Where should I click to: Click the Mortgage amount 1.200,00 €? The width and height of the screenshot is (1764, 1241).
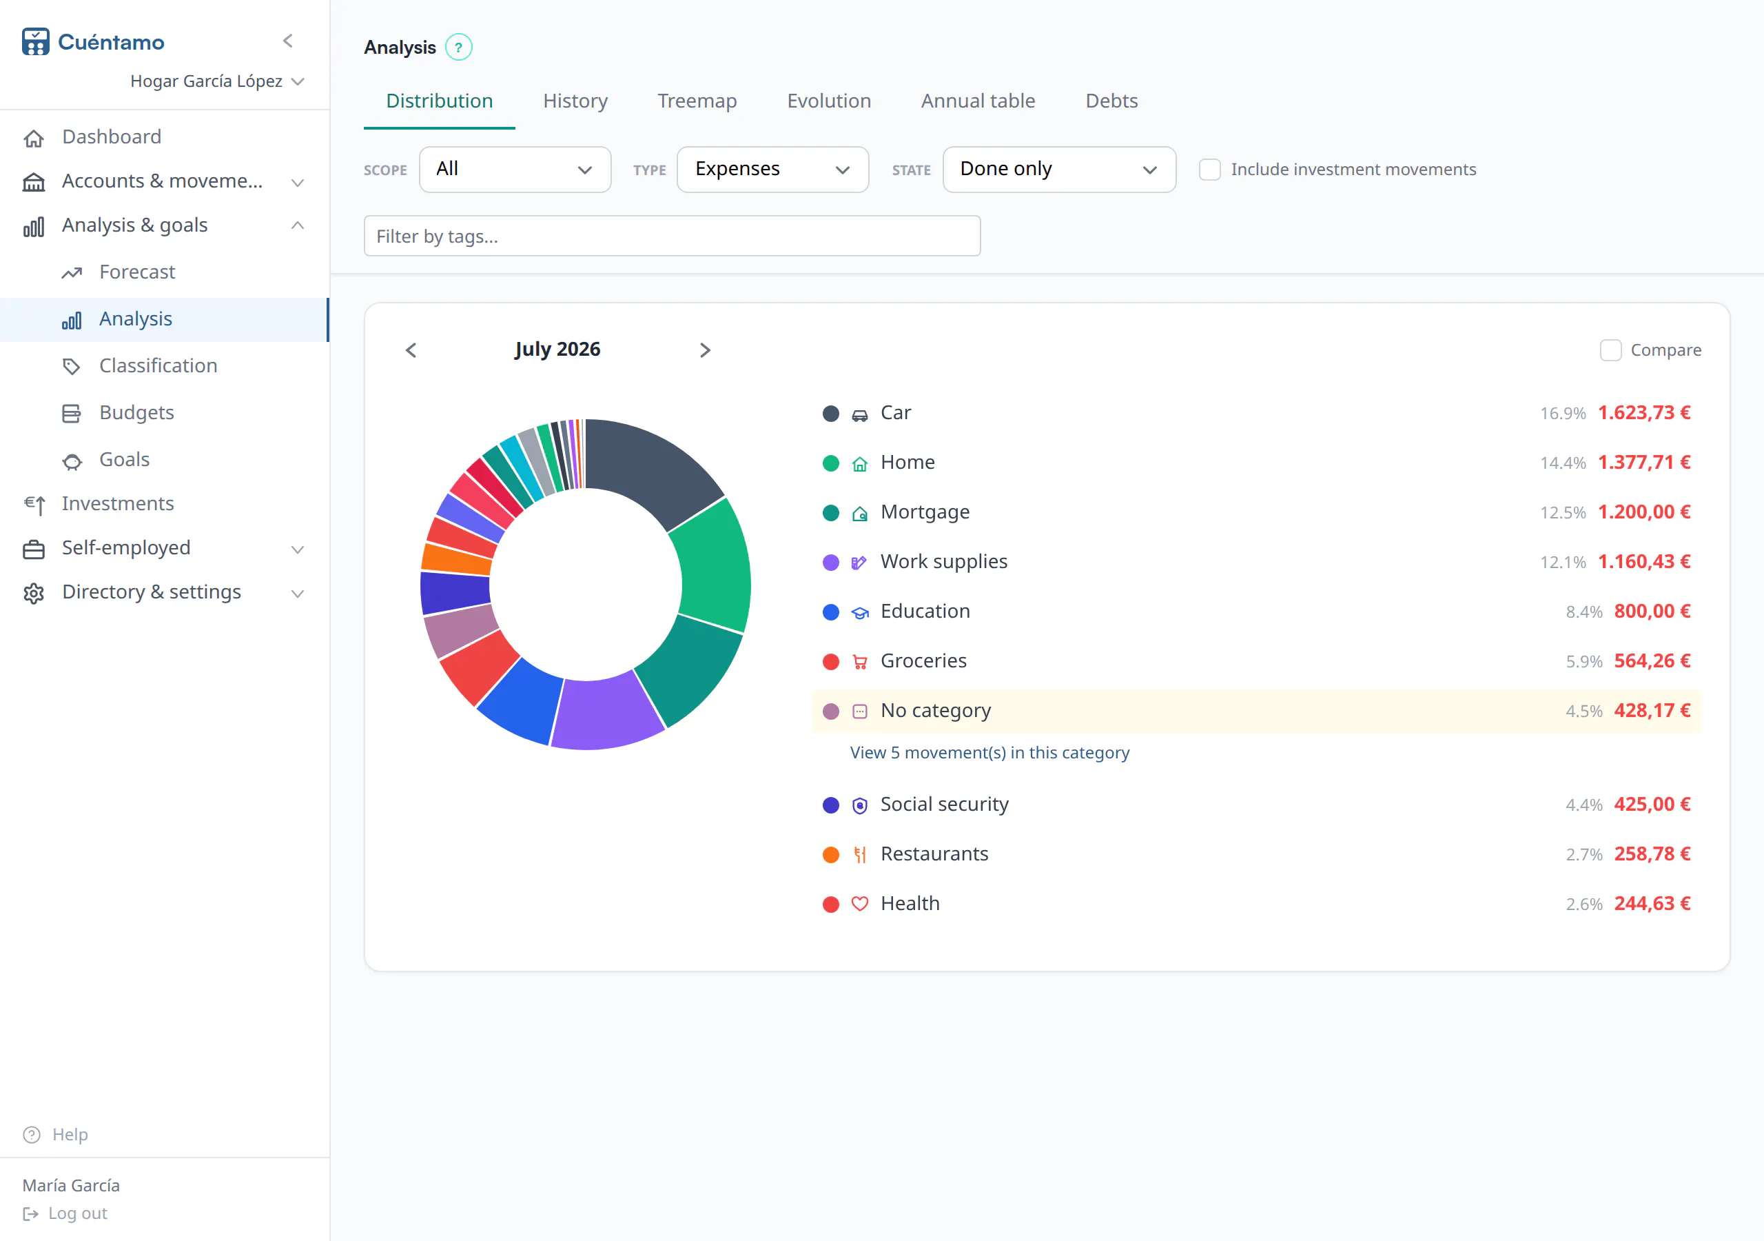(1644, 512)
